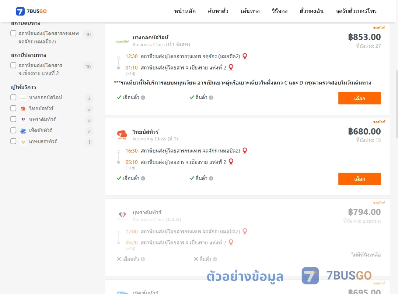398x294 pixels.
Task: Tick the เชิดชัยทัวร์ provider checkbox
Action: pyautogui.click(x=14, y=130)
